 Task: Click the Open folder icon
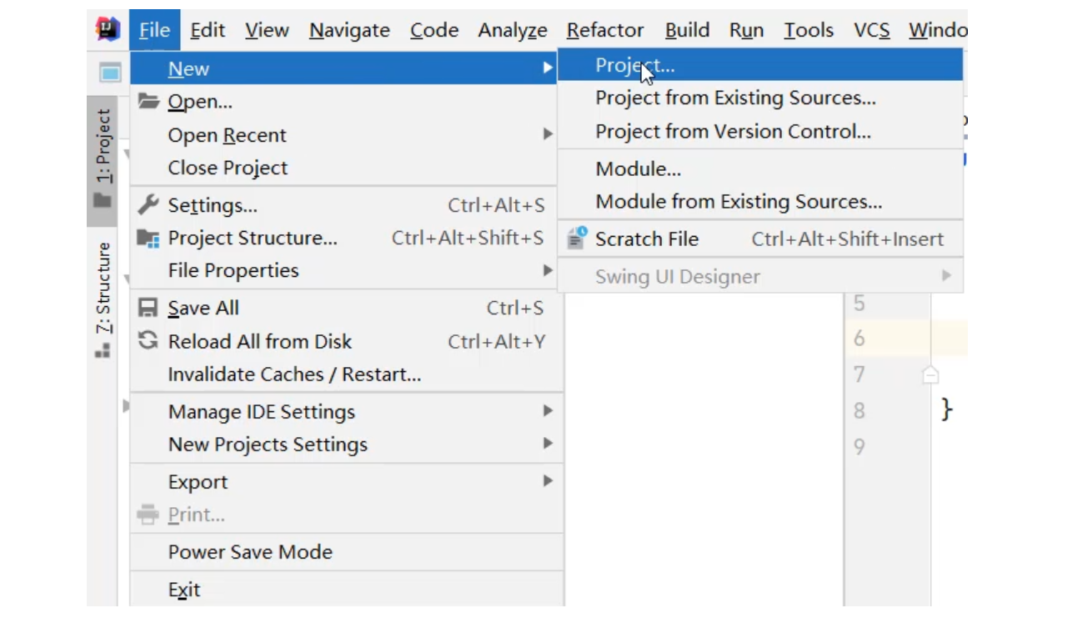coord(148,102)
